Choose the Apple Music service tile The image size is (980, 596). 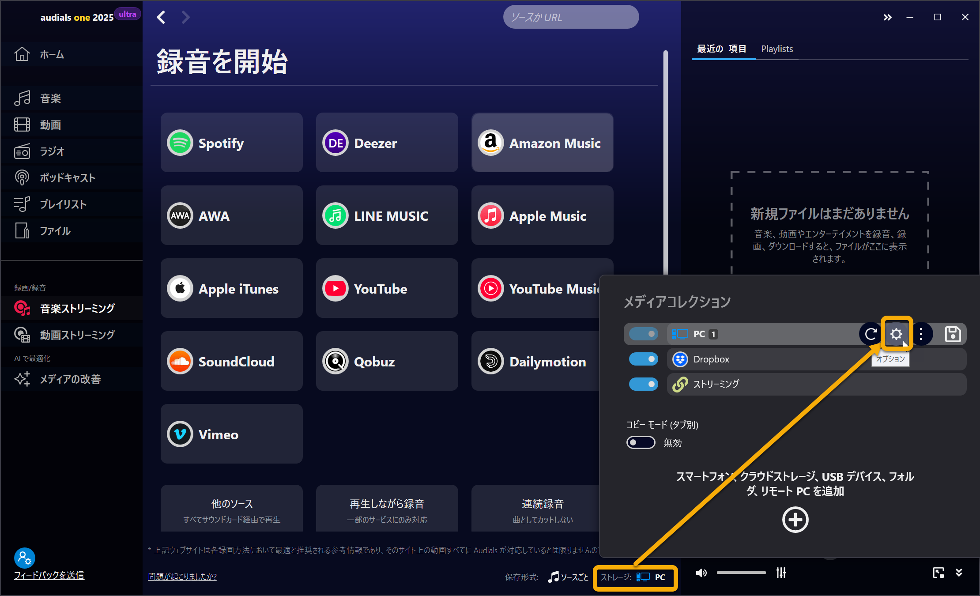click(x=543, y=215)
